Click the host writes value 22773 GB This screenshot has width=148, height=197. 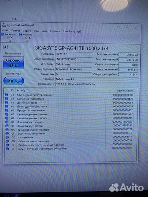129,60
